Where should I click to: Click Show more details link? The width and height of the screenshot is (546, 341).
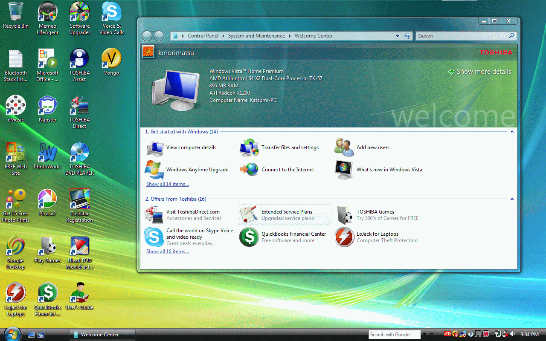tap(479, 72)
